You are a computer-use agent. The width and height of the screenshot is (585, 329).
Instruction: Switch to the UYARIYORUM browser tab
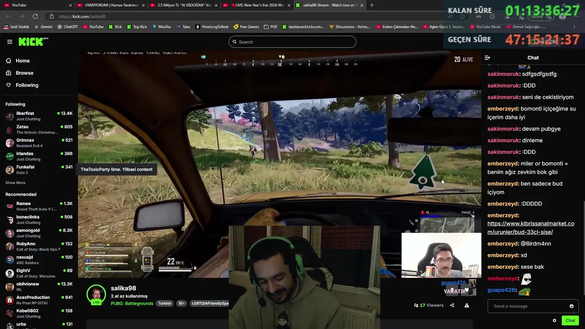pos(111,5)
